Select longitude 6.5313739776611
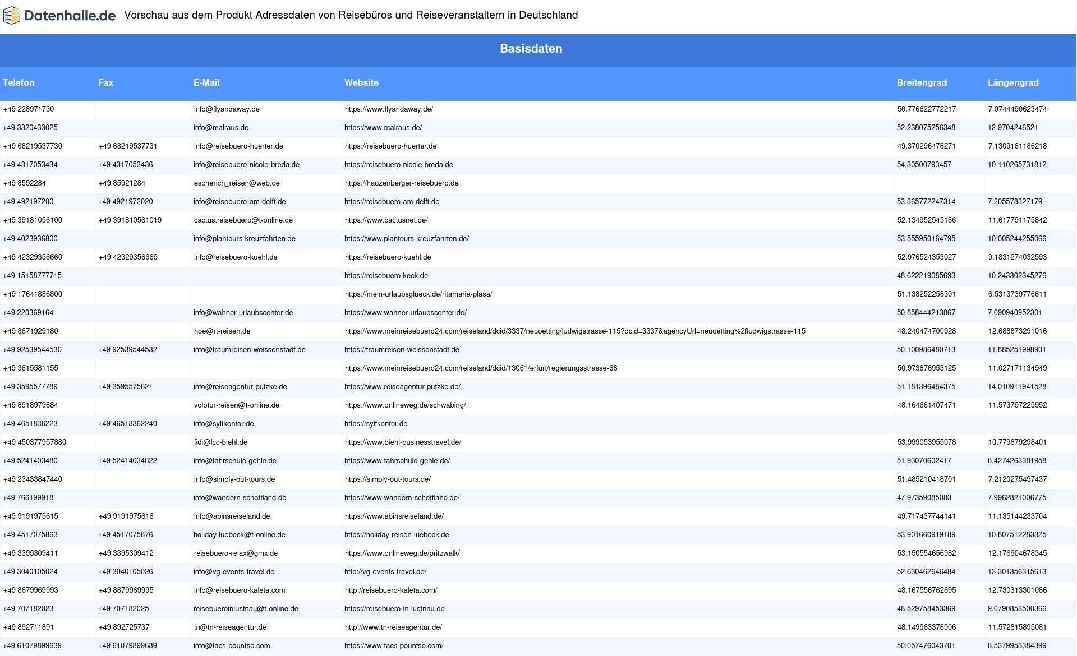This screenshot has height=656, width=1077. (x=1018, y=294)
